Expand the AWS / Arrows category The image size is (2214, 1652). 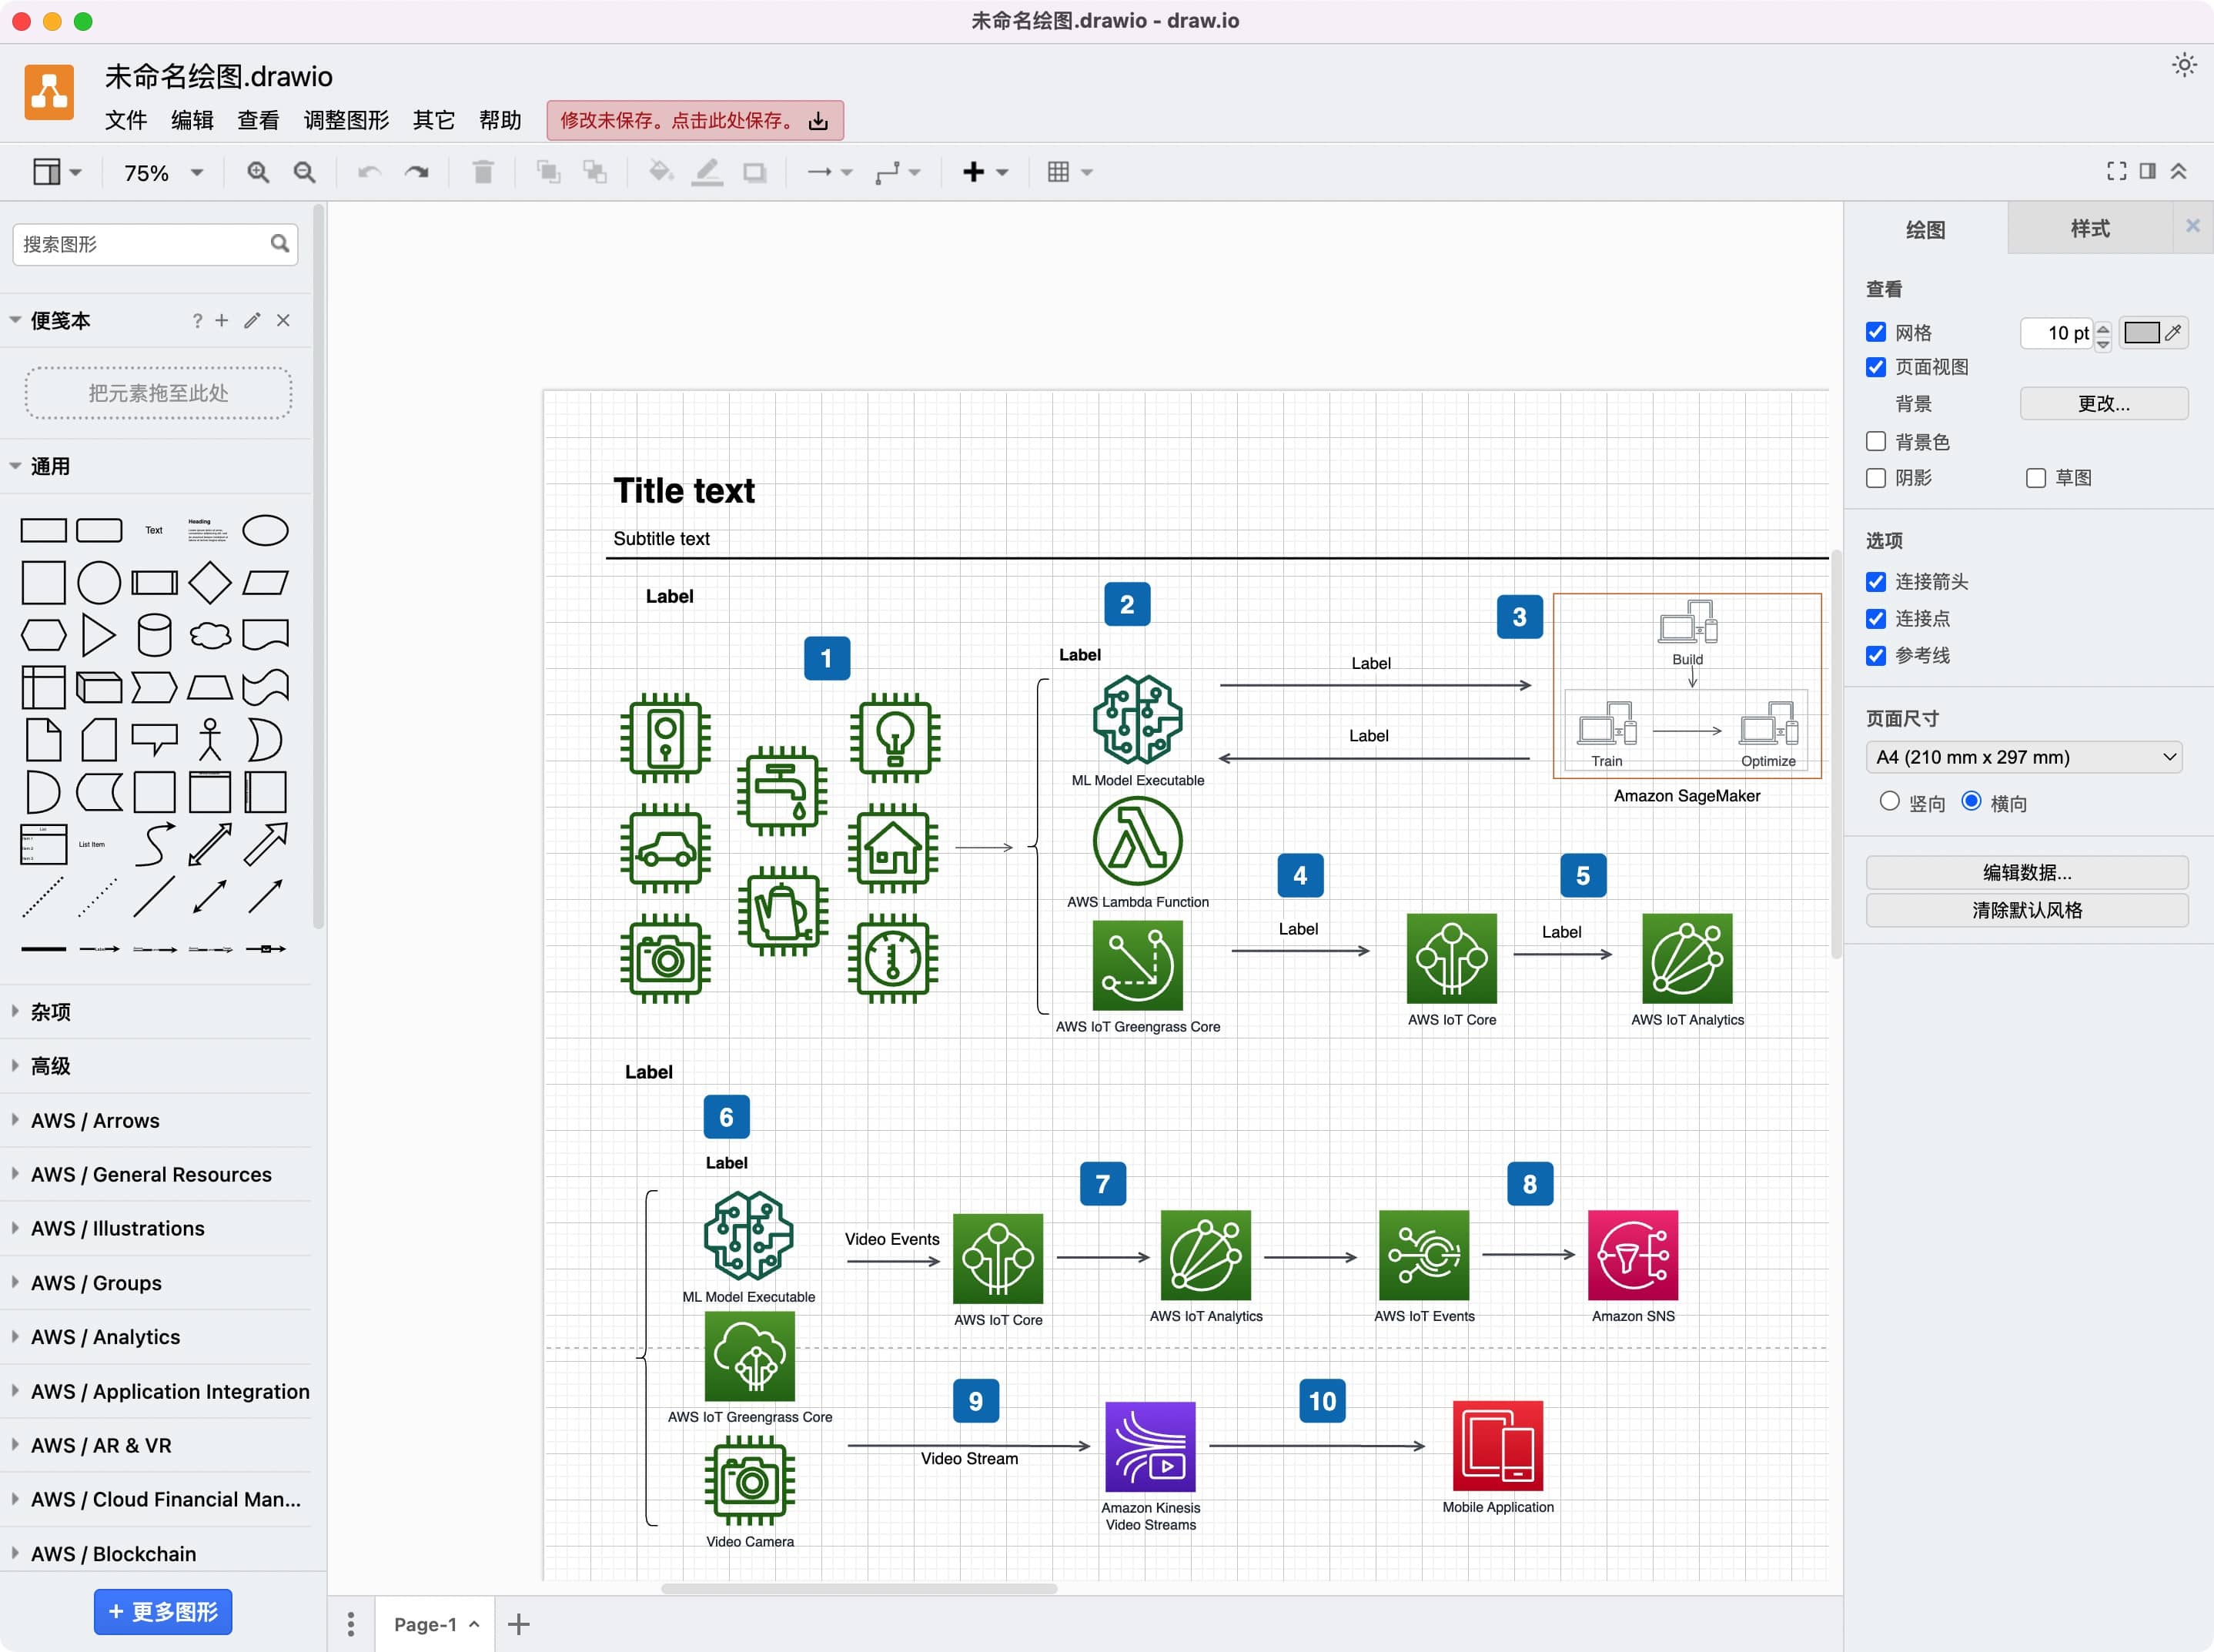[155, 1120]
